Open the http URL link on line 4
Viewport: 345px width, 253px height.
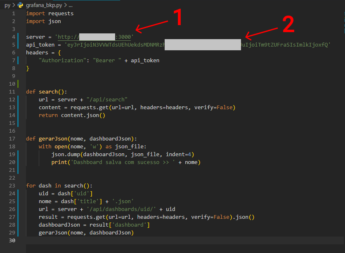(x=94, y=37)
